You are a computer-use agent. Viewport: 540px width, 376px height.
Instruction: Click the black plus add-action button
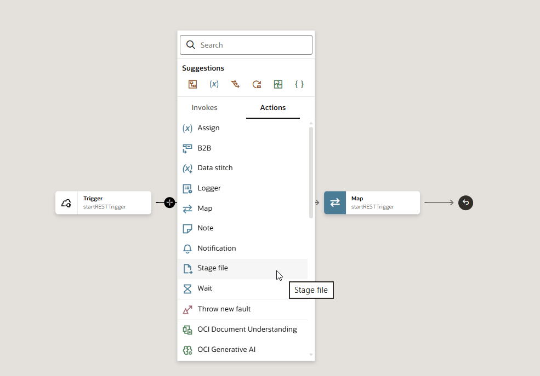[169, 203]
